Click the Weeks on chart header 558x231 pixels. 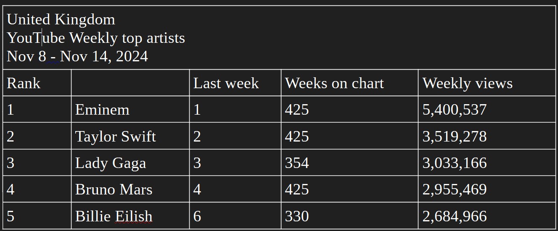pos(349,83)
